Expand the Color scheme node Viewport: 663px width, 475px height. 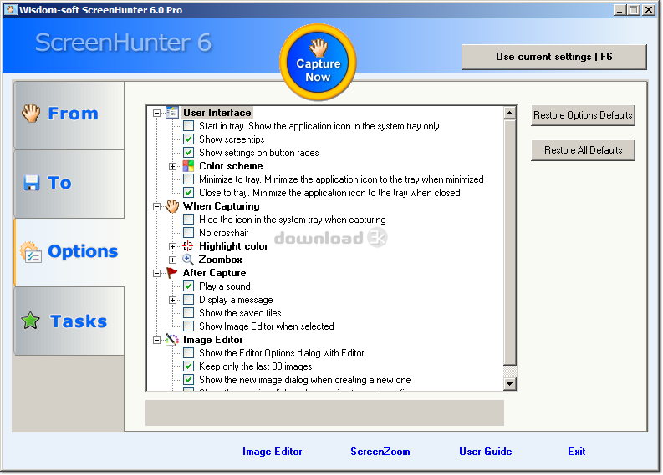coord(172,166)
